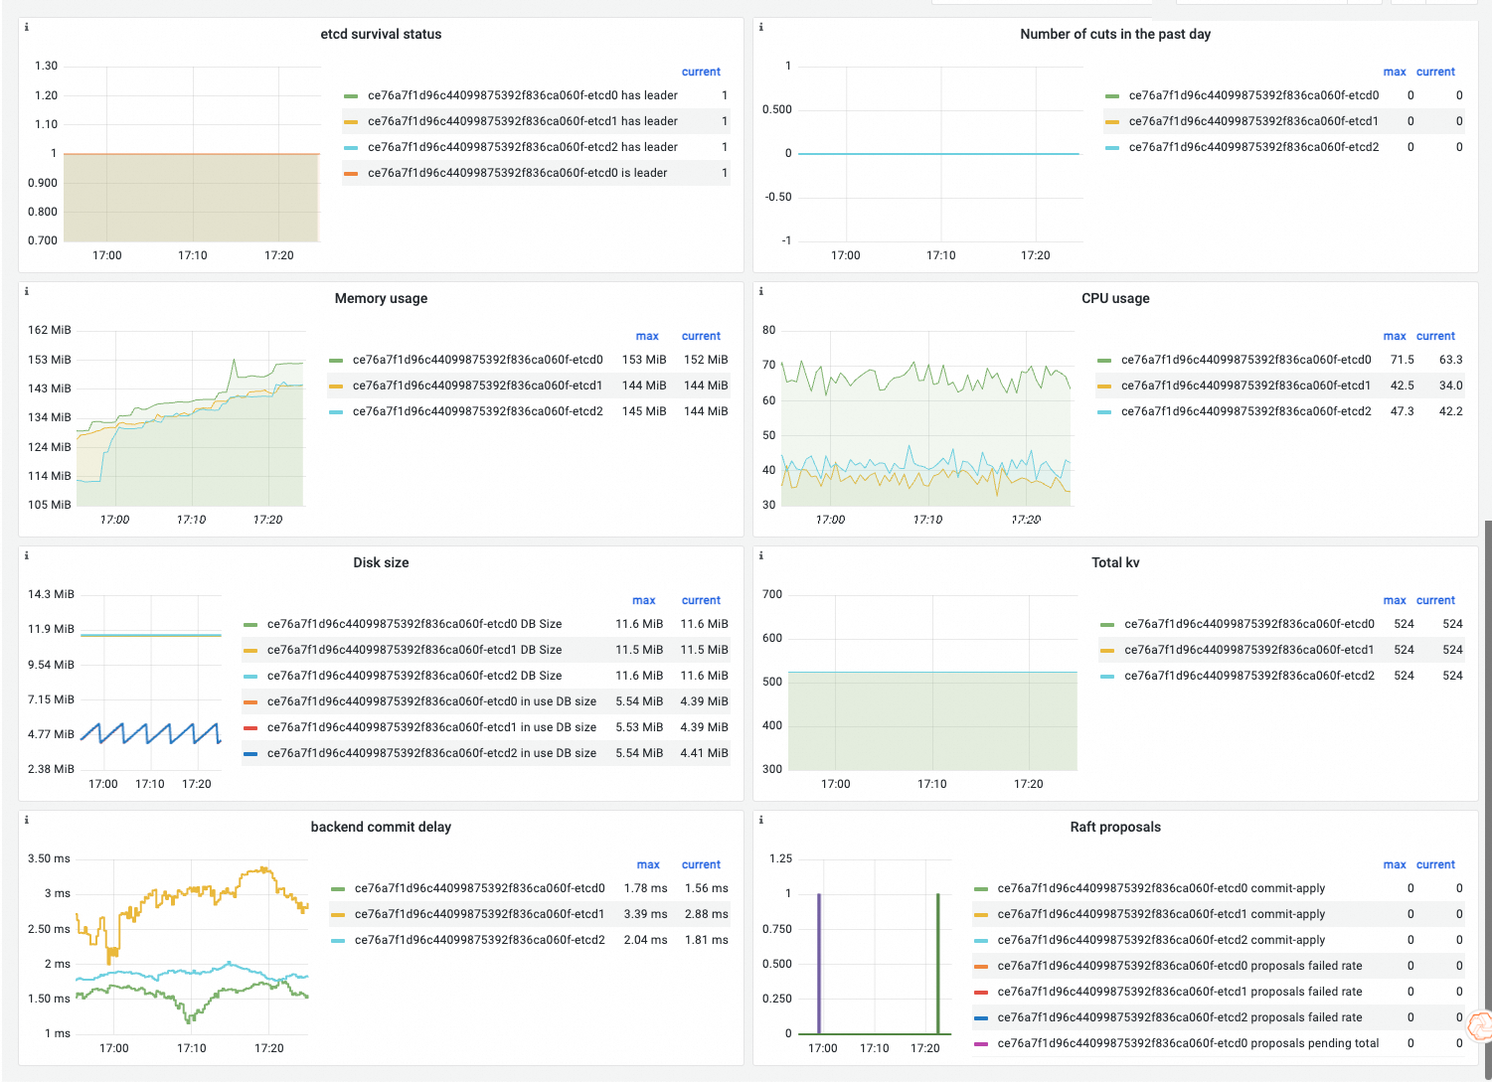Click green swatch for etcd0 in Total kv legend
The width and height of the screenshot is (1492, 1082).
pyautogui.click(x=1107, y=625)
